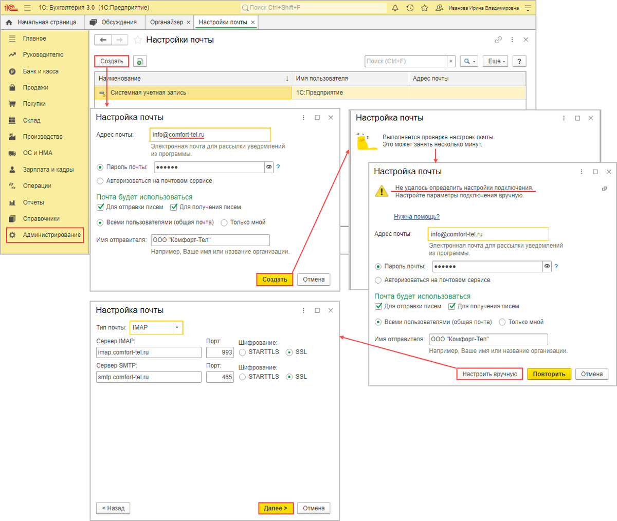
Task: Click global search field Поиск Ctrl+Shift+F
Action: (314, 8)
